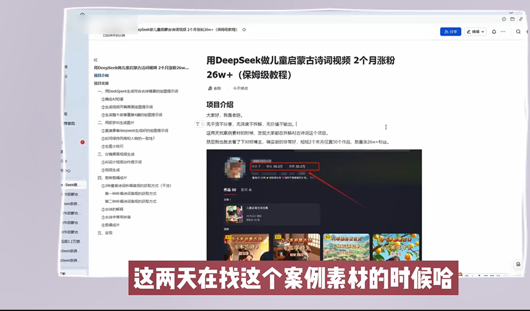Viewport: 530px width, 311px height.
Task: Open the three-dot more options menu
Action: point(503,31)
